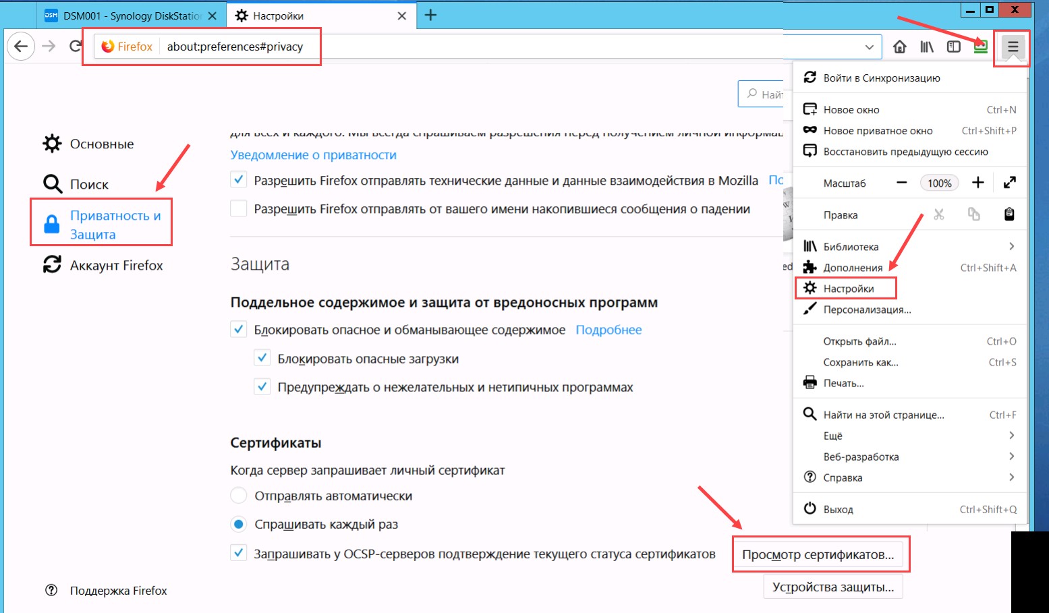The image size is (1049, 613).
Task: Open the Уведомление о приватности link
Action: (x=313, y=155)
